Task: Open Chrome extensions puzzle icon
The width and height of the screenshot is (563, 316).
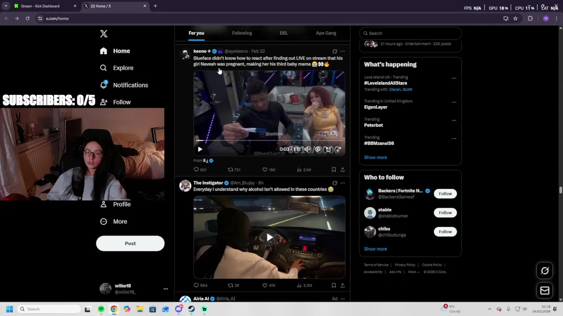Action: pos(530,18)
